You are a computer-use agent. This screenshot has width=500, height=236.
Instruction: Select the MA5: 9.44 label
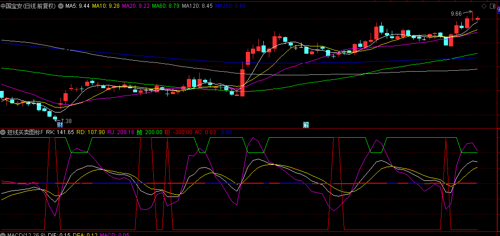(77, 6)
